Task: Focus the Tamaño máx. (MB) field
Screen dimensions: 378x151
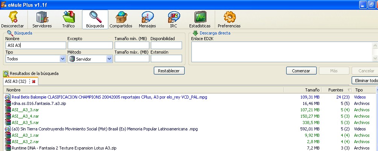Action: click(x=132, y=58)
